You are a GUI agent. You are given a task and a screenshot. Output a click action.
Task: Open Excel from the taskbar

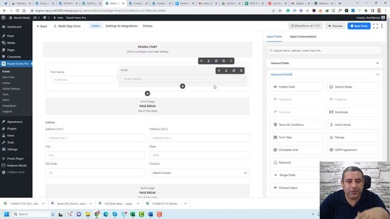(x=133, y=214)
